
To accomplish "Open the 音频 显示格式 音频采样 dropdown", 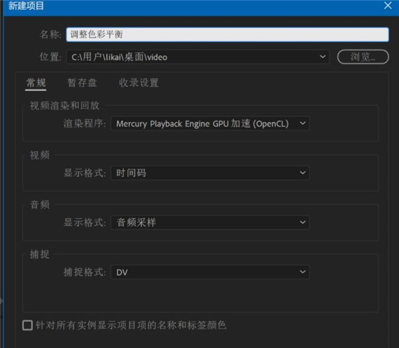I will coord(210,222).
